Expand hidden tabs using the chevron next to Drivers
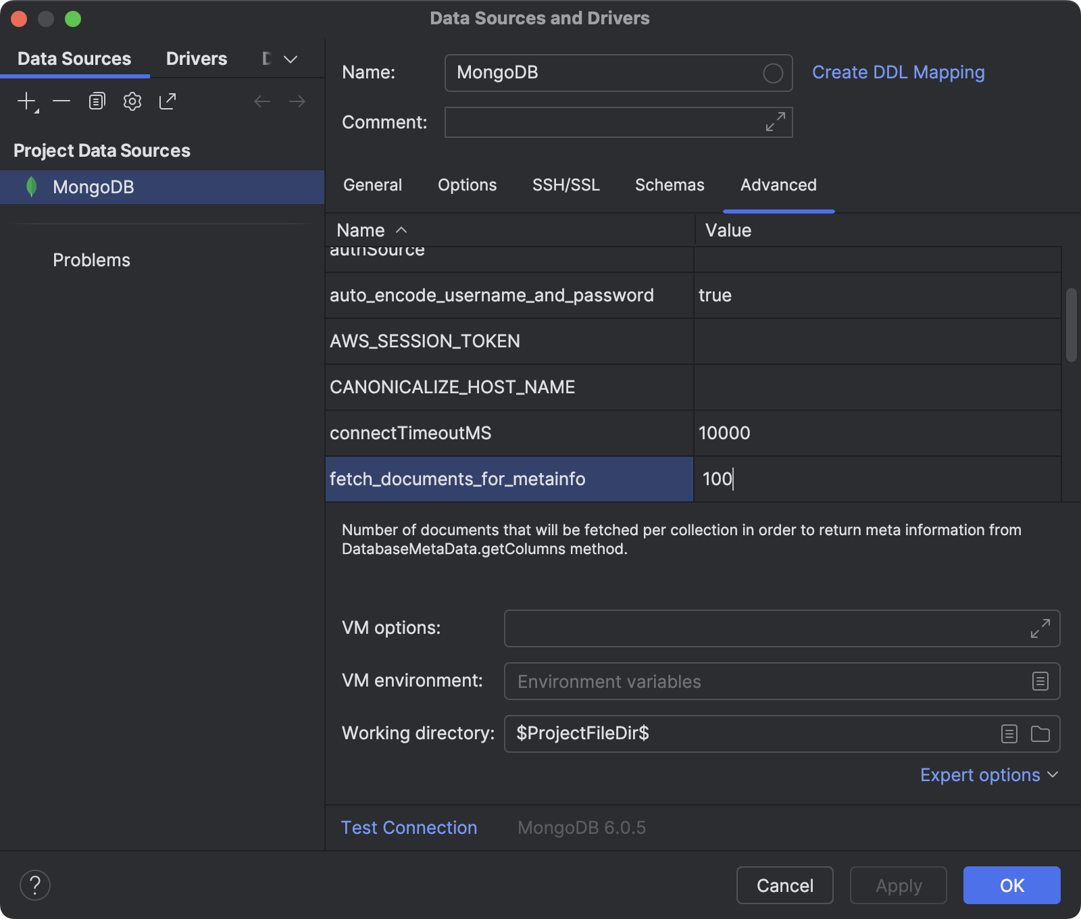Screen dimensions: 1081x919 290,59
